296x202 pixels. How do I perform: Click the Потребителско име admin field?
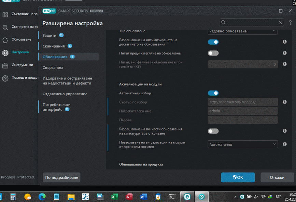243,111
